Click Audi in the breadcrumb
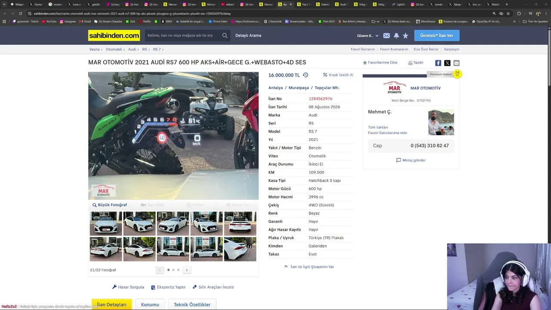This screenshot has height=310, width=551. click(132, 50)
